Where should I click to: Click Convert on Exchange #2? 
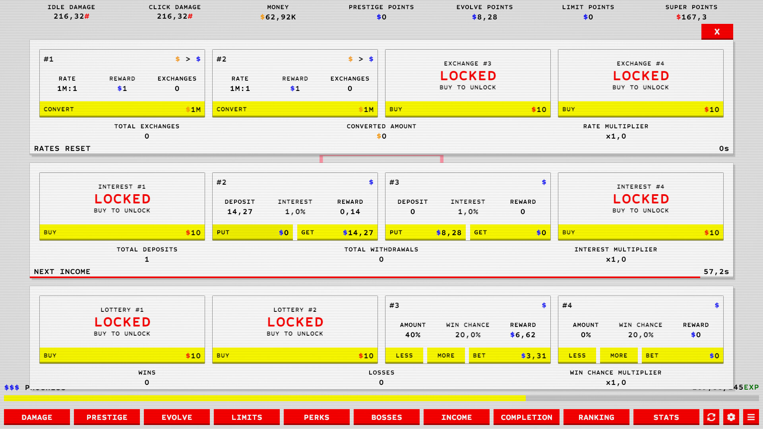295,109
